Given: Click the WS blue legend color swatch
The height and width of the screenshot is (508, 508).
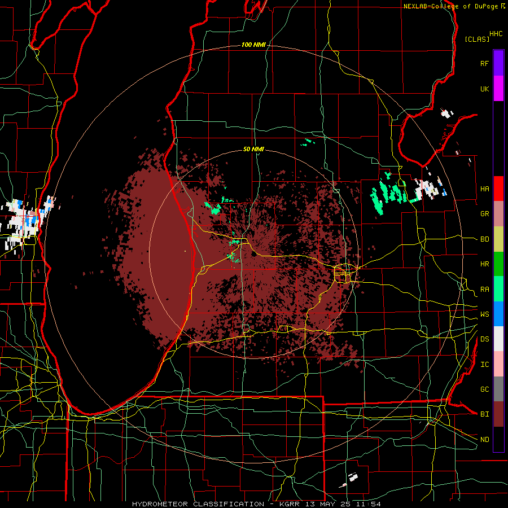Looking at the screenshot, I should (498, 314).
